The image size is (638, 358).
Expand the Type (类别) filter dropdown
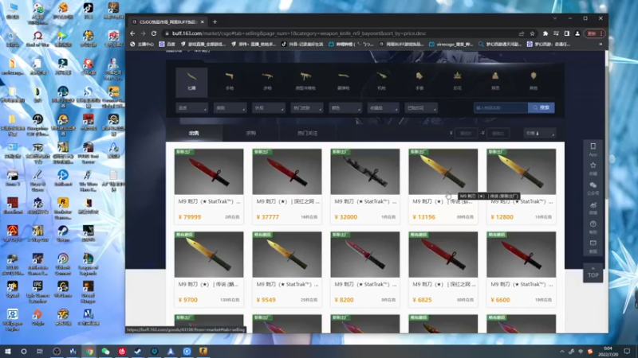click(x=230, y=108)
